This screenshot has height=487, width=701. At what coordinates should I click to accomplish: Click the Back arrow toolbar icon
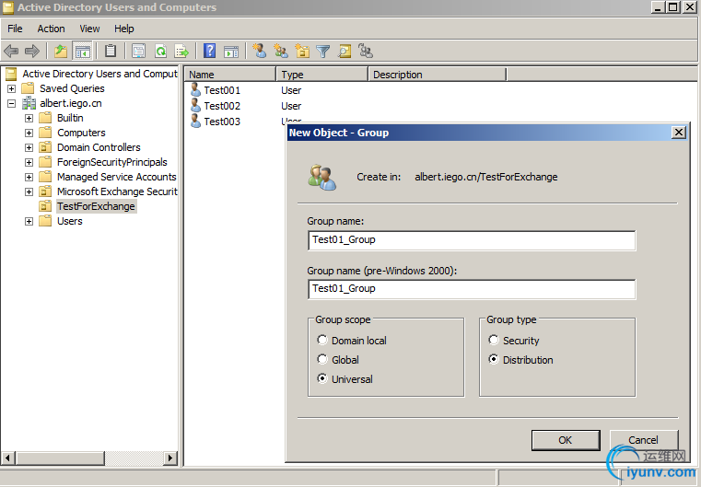coord(11,51)
